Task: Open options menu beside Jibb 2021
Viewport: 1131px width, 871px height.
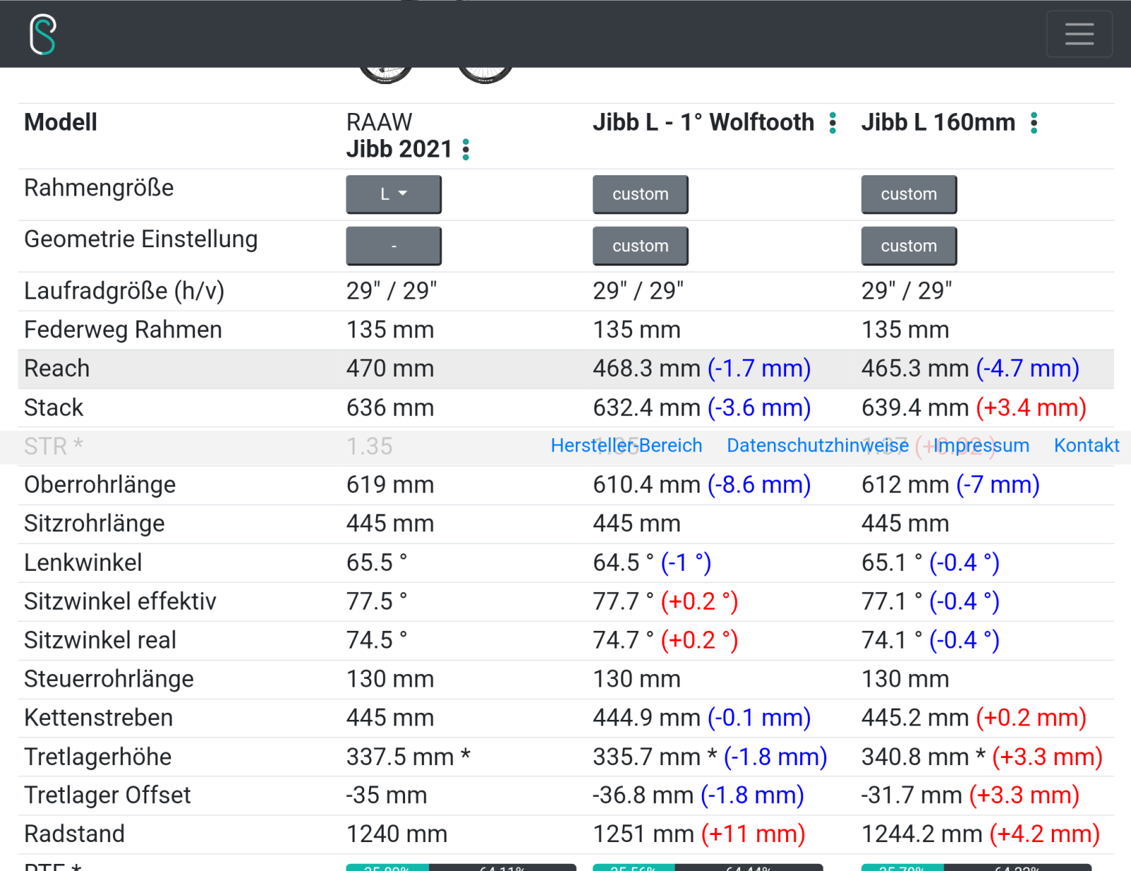Action: (x=466, y=150)
